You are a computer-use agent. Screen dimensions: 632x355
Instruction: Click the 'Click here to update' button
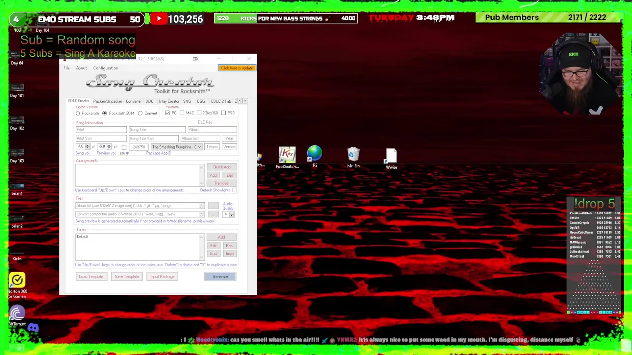(237, 68)
